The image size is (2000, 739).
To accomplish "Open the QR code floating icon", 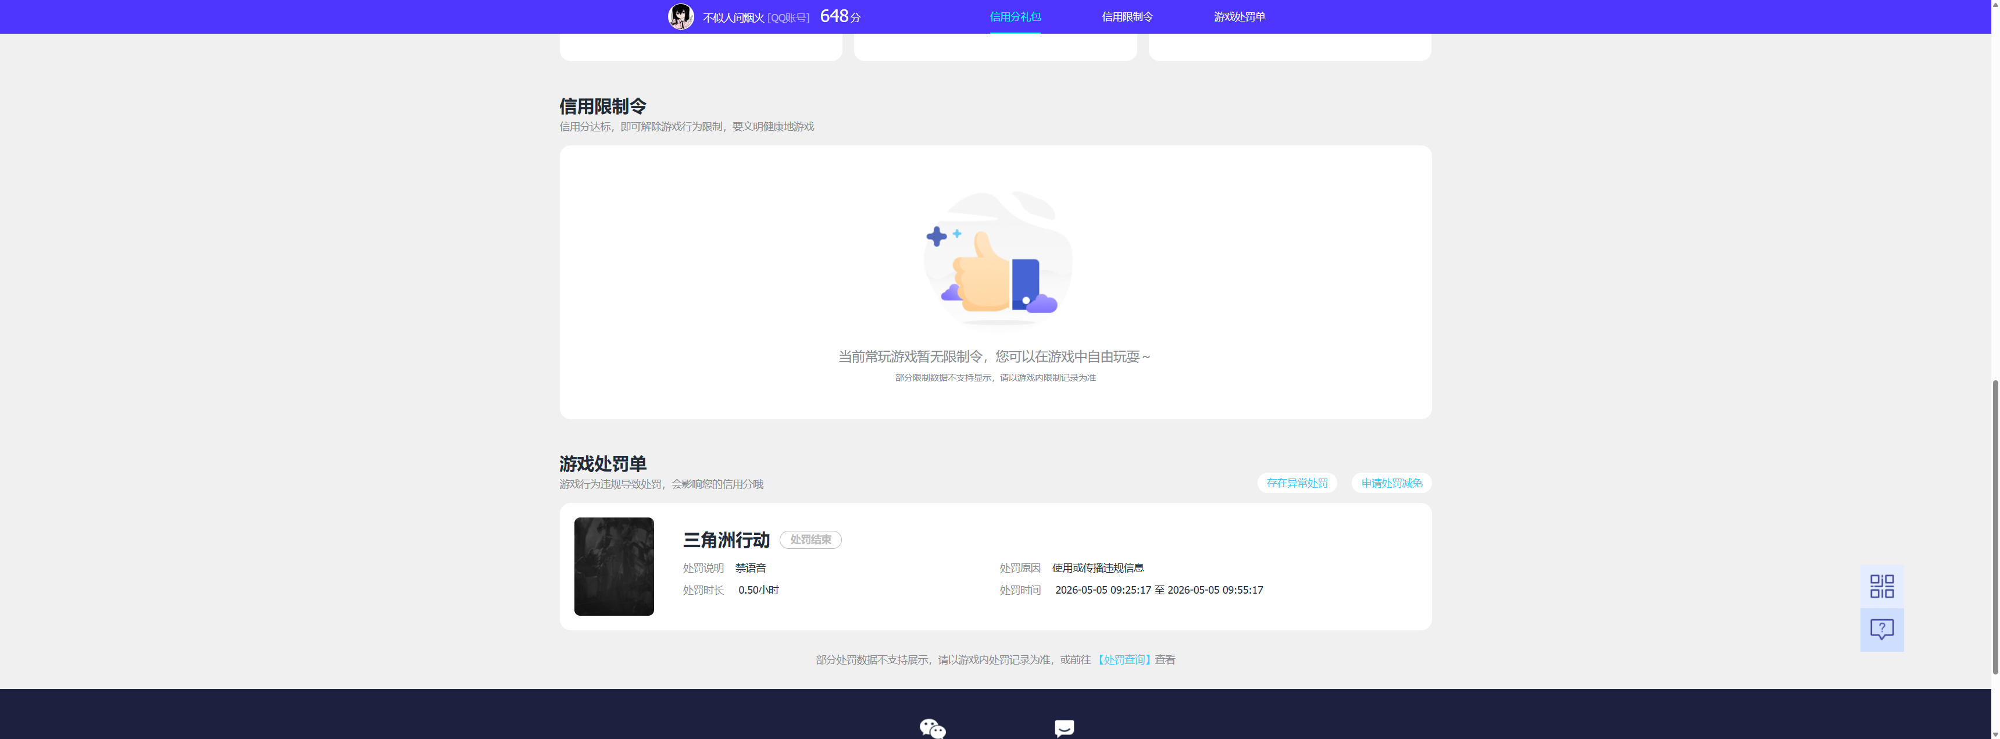I will tap(1881, 586).
